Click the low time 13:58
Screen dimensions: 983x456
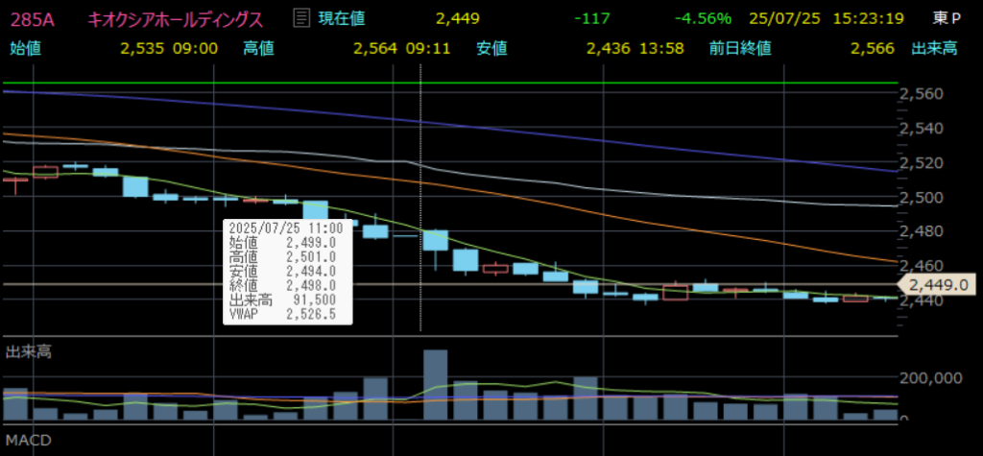pyautogui.click(x=660, y=49)
